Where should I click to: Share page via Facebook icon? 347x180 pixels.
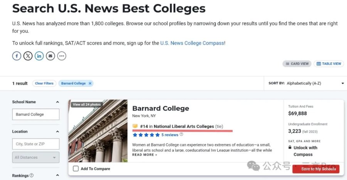[x=17, y=56]
